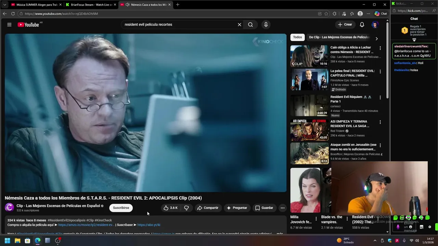This screenshot has width=438, height=246.
Task: Open options for La pelea final video
Action: point(380,72)
